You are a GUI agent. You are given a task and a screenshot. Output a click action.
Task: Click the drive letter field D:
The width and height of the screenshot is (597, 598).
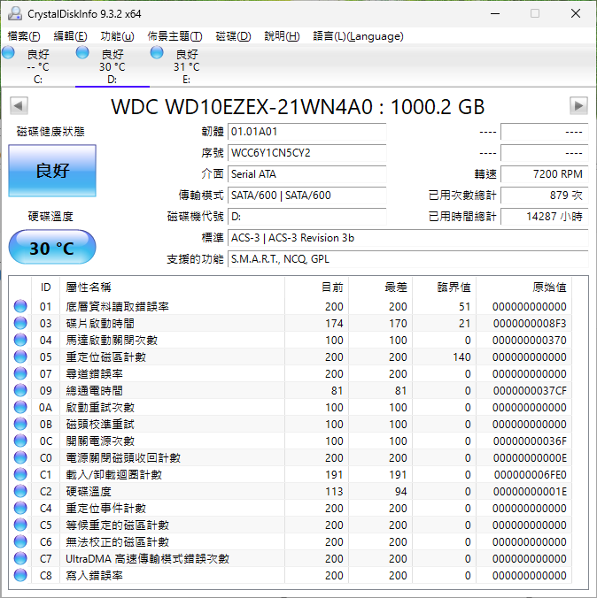tap(307, 217)
